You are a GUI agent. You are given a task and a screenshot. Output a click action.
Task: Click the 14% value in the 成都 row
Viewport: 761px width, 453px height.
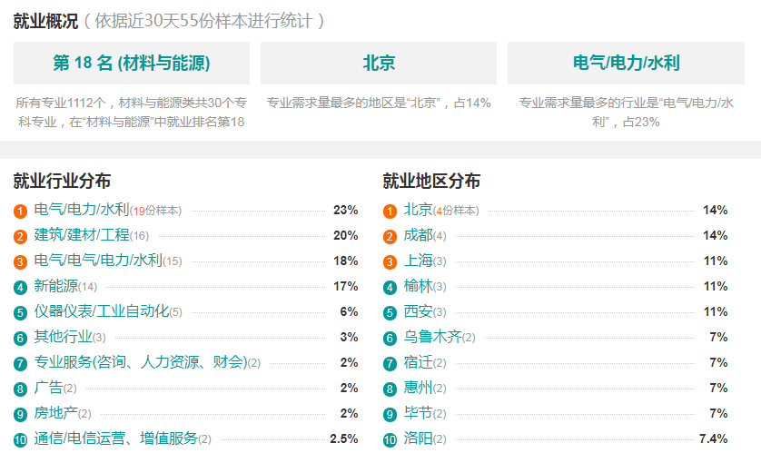pyautogui.click(x=716, y=235)
